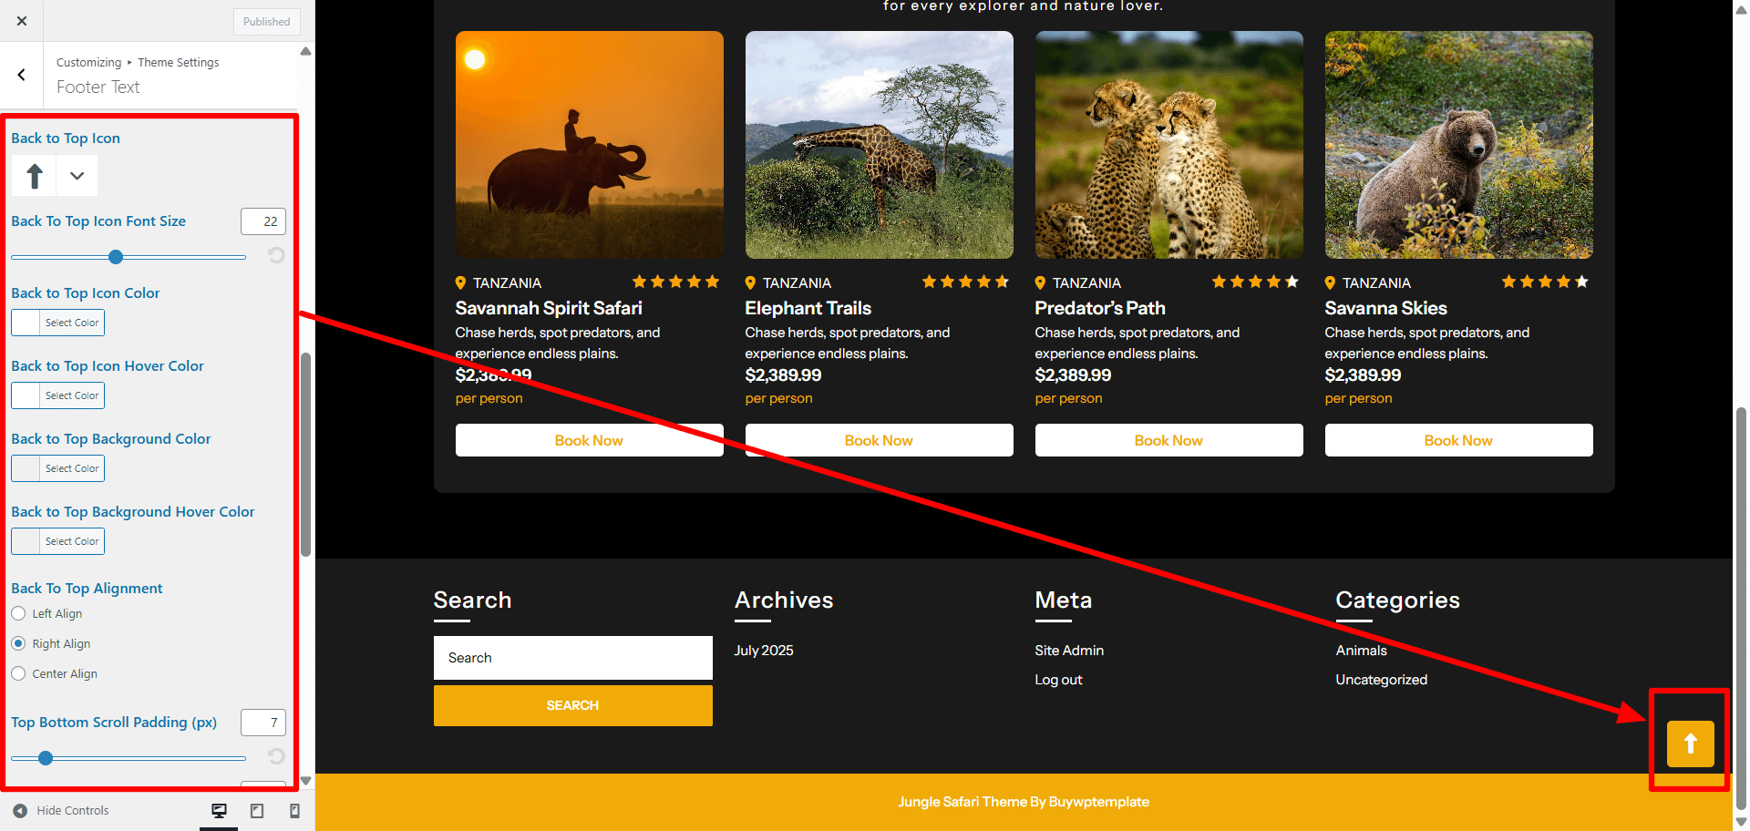Viewport: 1750px width, 831px height.
Task: Open the Site Admin link
Action: (1069, 651)
